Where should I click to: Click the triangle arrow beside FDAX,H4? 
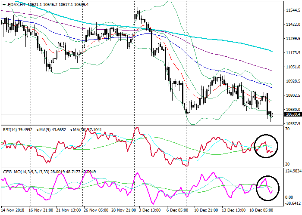point(4,4)
